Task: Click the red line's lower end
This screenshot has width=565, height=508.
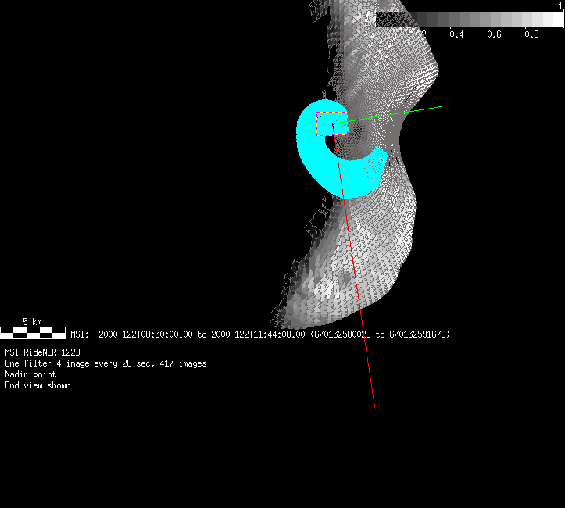Action: tap(374, 405)
